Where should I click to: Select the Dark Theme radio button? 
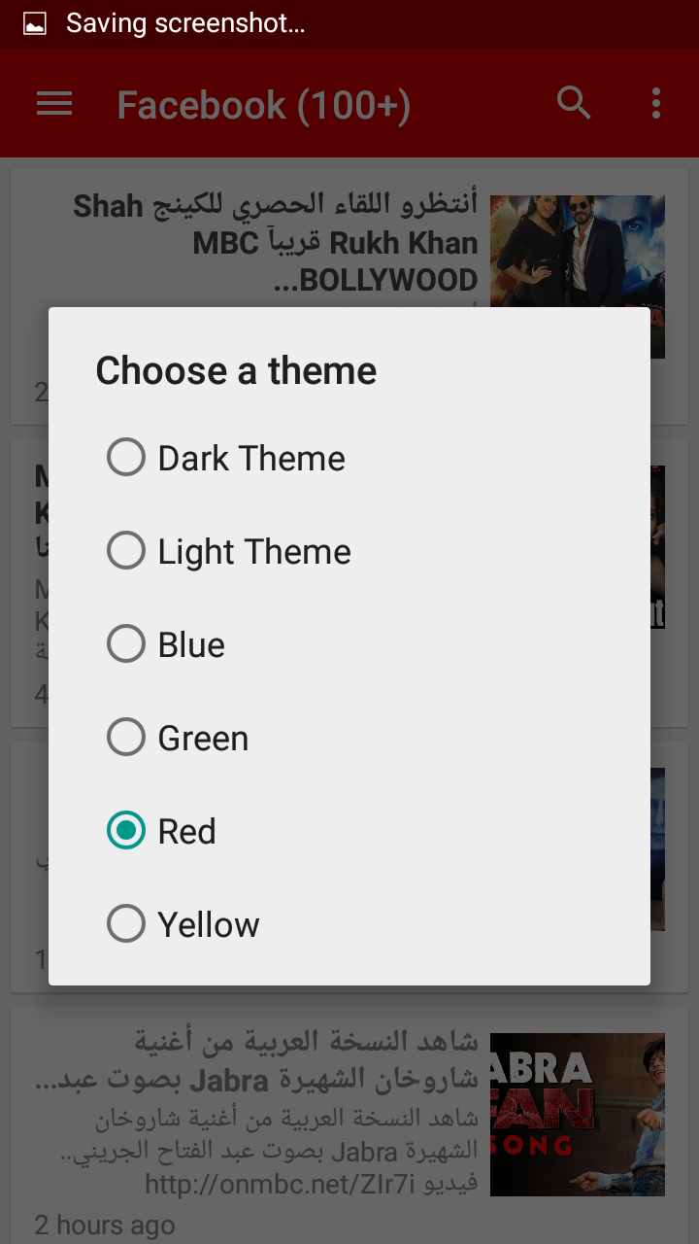pos(126,457)
